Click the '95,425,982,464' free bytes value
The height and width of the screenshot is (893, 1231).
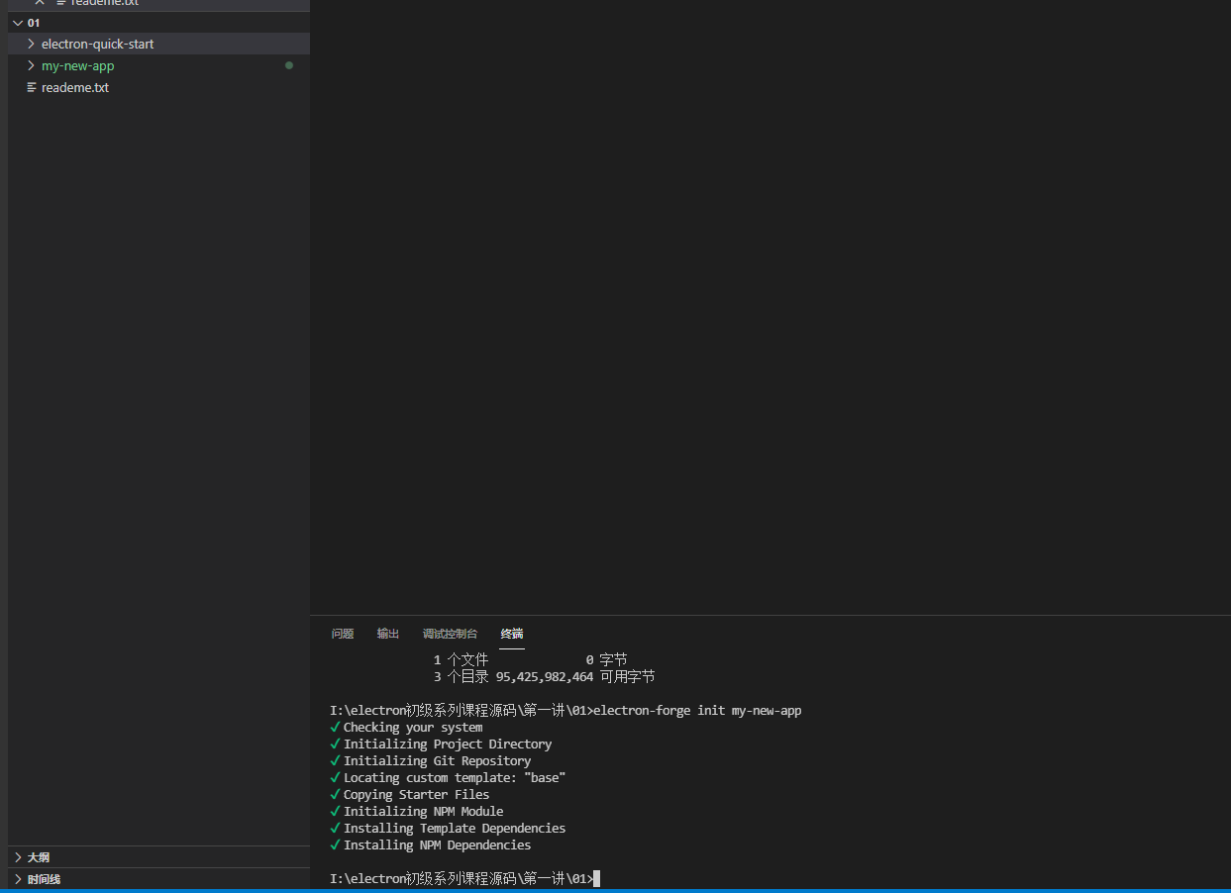pos(545,677)
